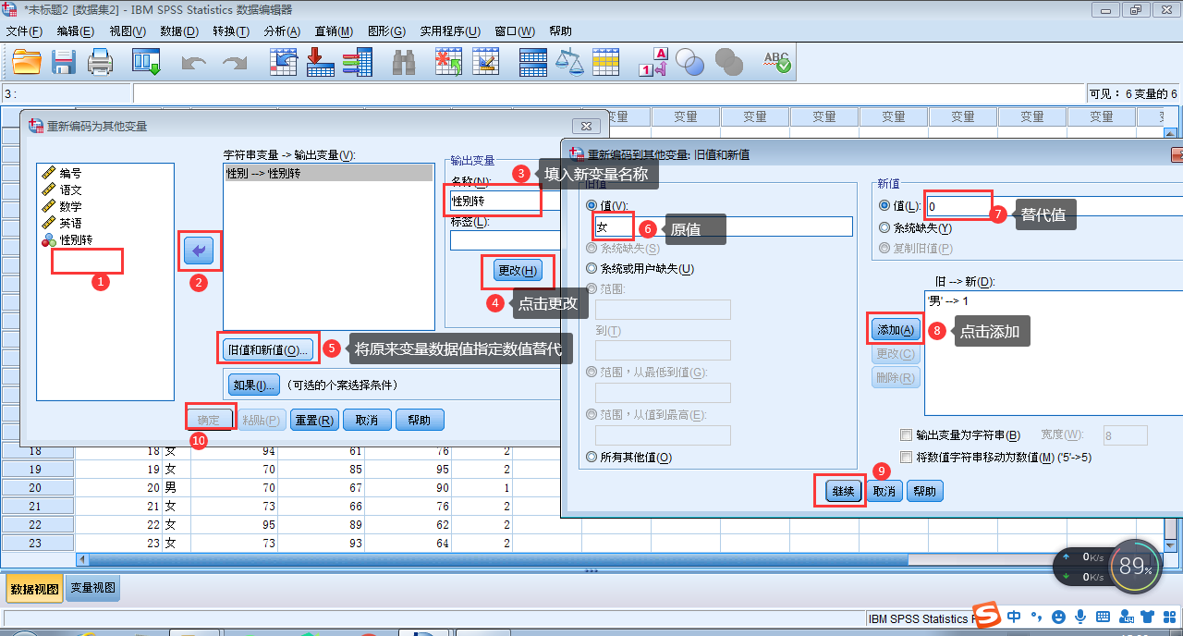
Task: Open the 图形(G) menu
Action: point(386,31)
